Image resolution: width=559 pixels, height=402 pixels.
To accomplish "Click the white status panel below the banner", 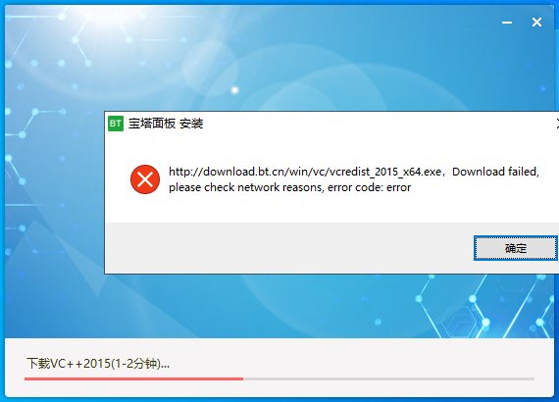I will (279, 367).
